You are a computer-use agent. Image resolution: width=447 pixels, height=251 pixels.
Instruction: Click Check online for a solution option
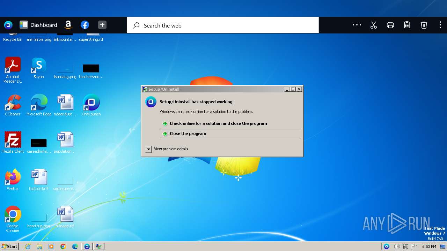pyautogui.click(x=229, y=123)
